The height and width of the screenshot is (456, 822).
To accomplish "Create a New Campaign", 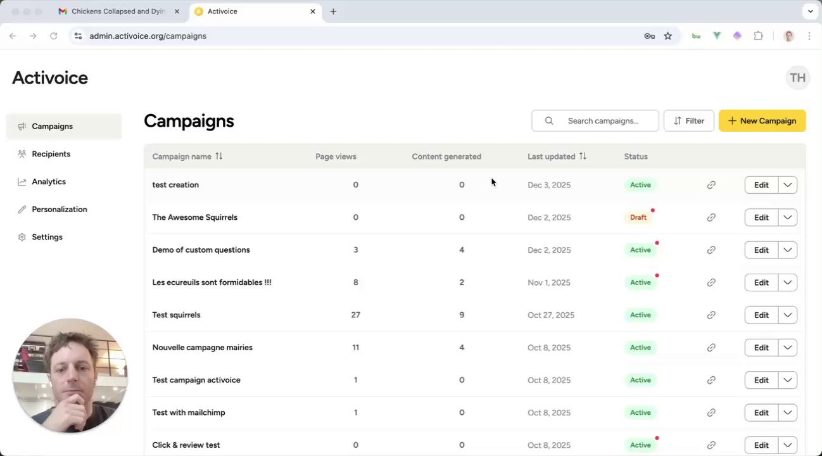I will (x=762, y=121).
